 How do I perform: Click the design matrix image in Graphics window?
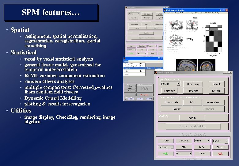pyautogui.click(x=214, y=41)
